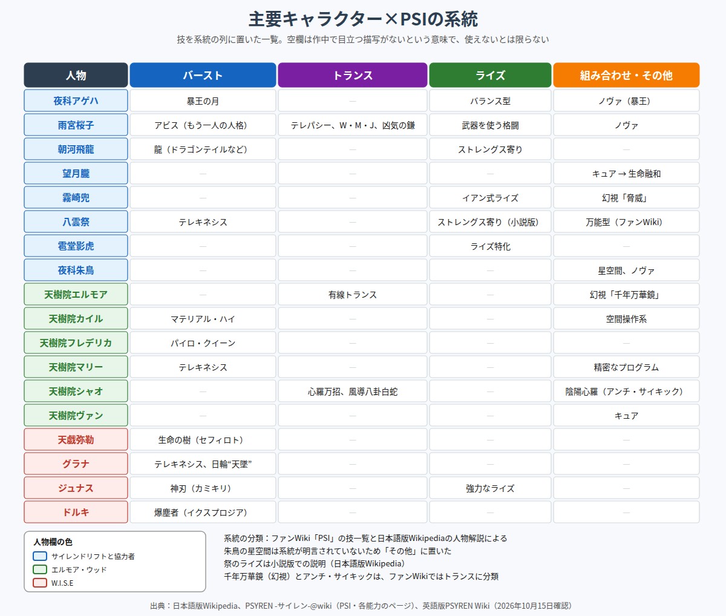The height and width of the screenshot is (616, 726).
Task: Select the 夜科アゲハ name cell
Action: [76, 100]
